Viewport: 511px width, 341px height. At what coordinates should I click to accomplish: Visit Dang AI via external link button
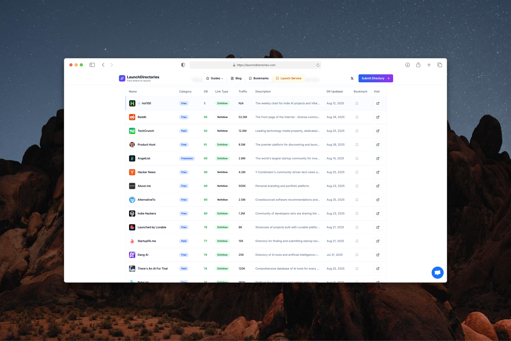378,255
